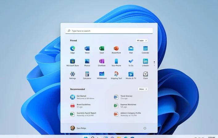Click the '12h ago' Expense Worksheet timestamp

(x=124, y=107)
